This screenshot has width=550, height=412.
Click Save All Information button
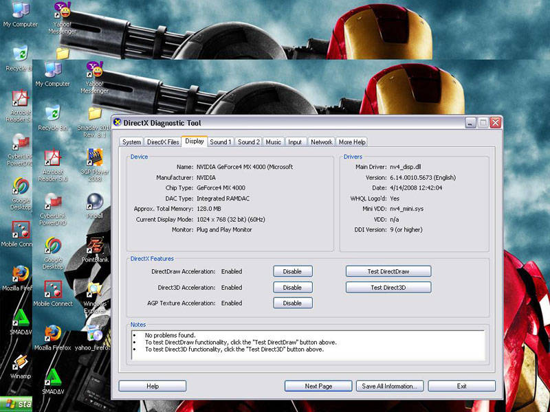coord(390,386)
